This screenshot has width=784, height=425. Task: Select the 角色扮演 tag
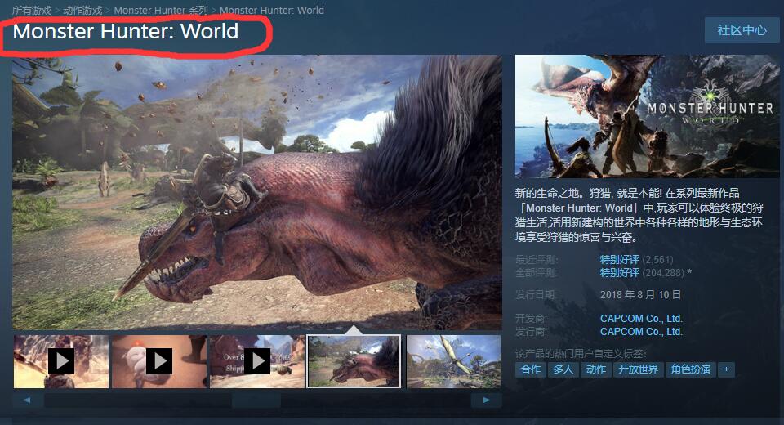(x=691, y=369)
